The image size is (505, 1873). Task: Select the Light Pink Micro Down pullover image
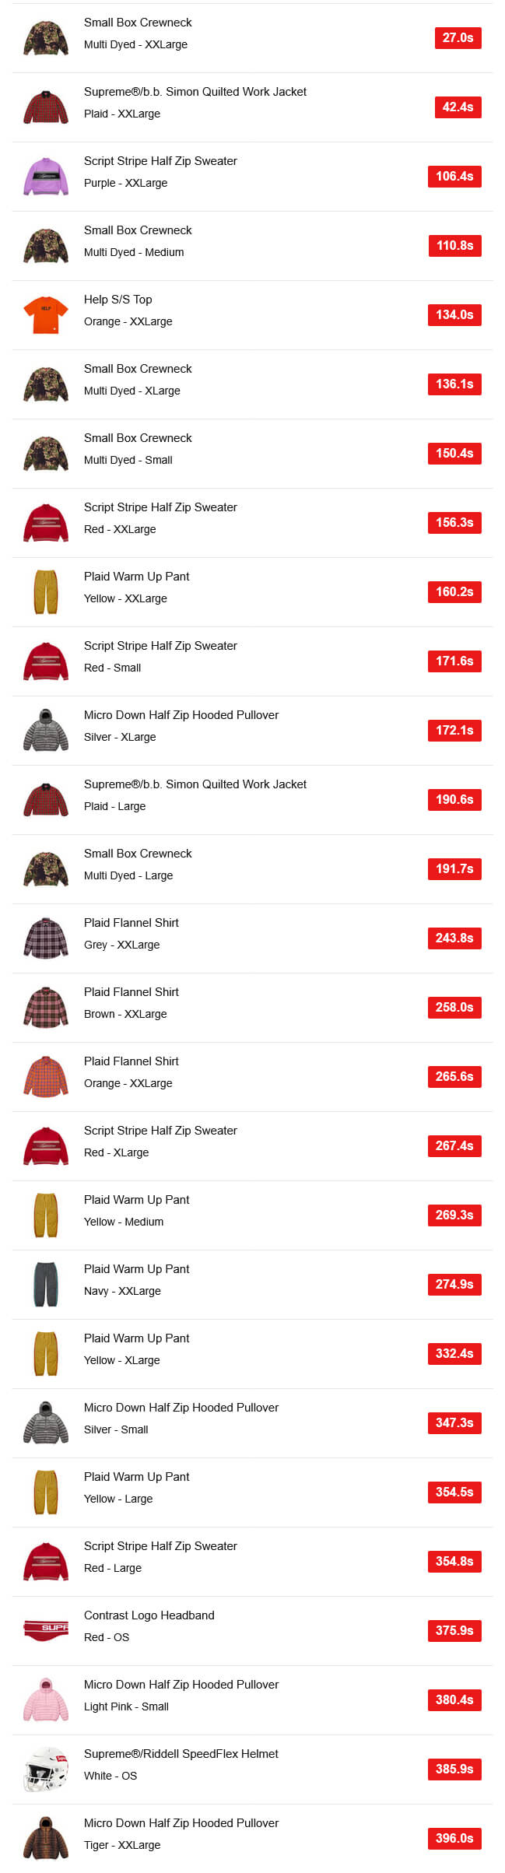tap(46, 1699)
